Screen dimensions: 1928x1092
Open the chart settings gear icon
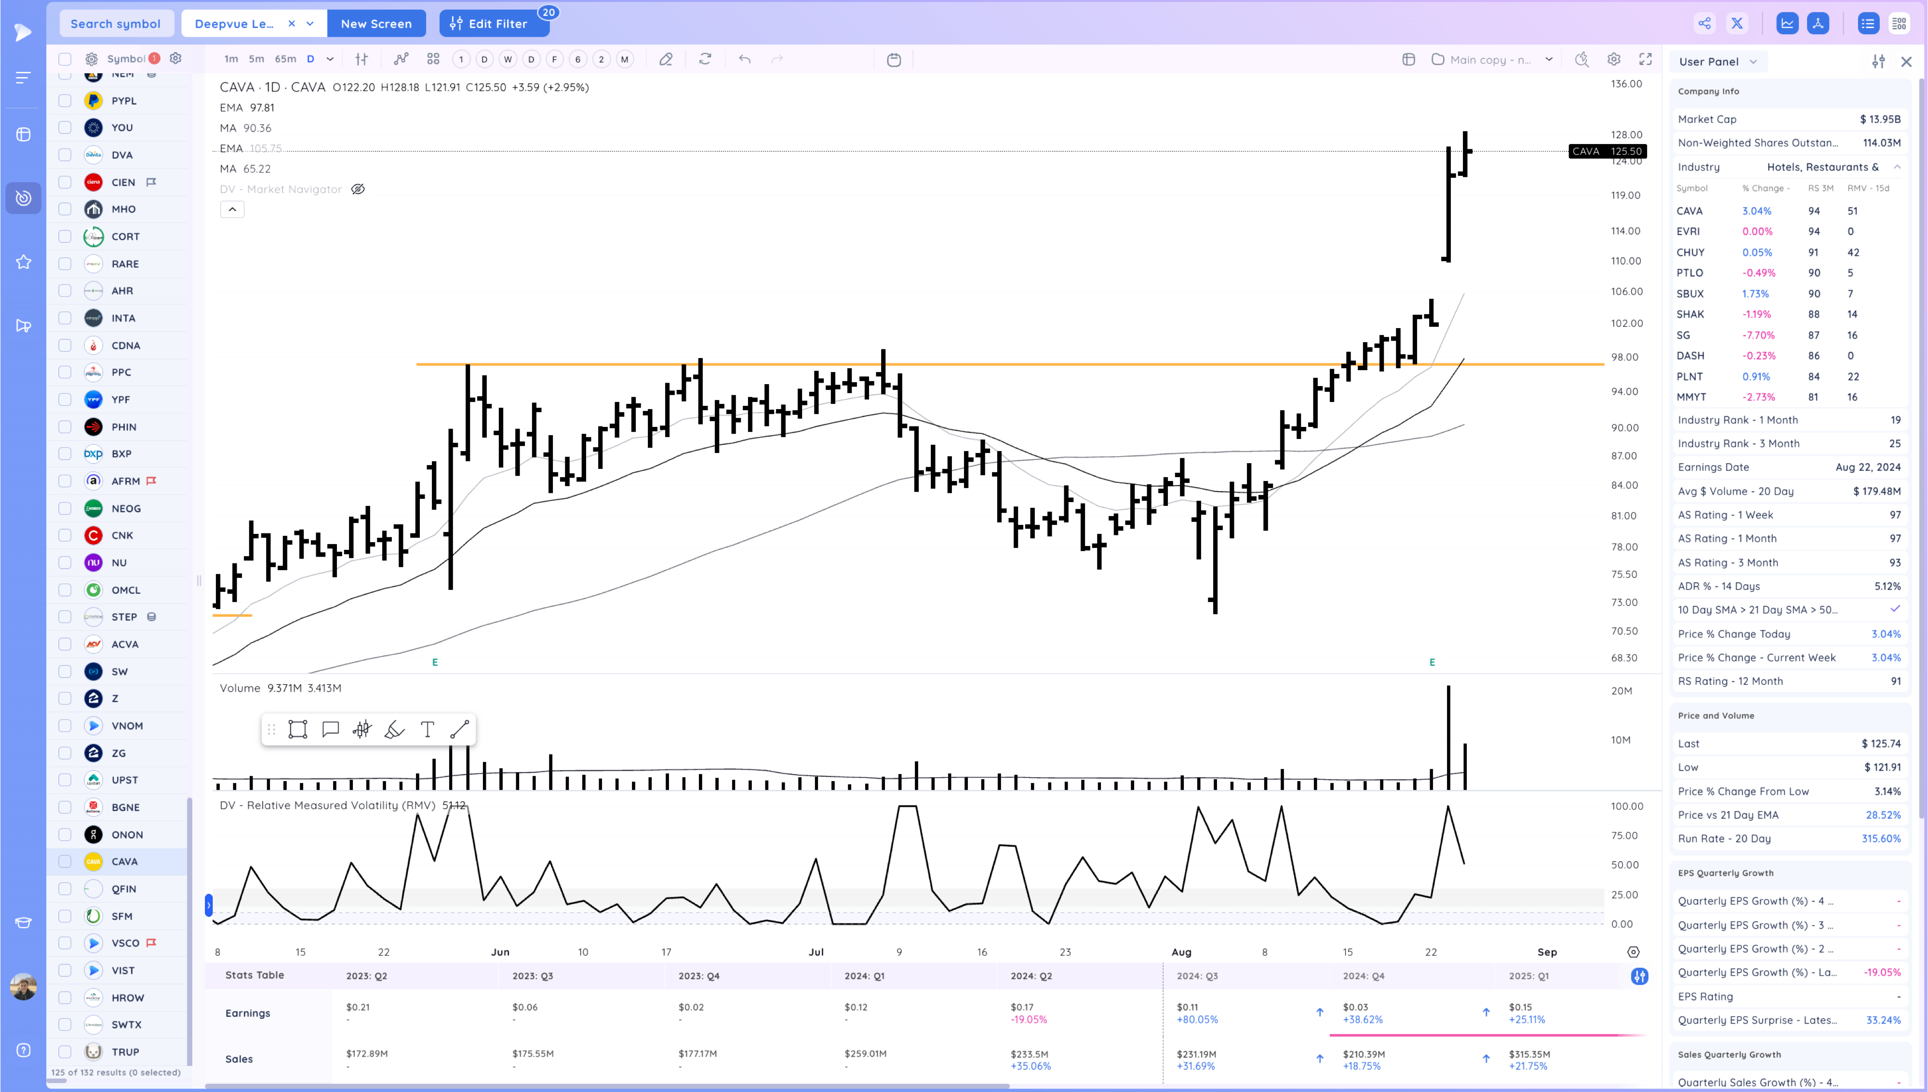coord(1613,59)
